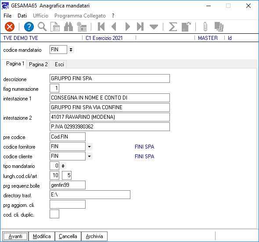The height and width of the screenshot is (242, 259).
Task: Adjust the tipo mandatario spinner arrows
Action: pyautogui.click(x=63, y=166)
